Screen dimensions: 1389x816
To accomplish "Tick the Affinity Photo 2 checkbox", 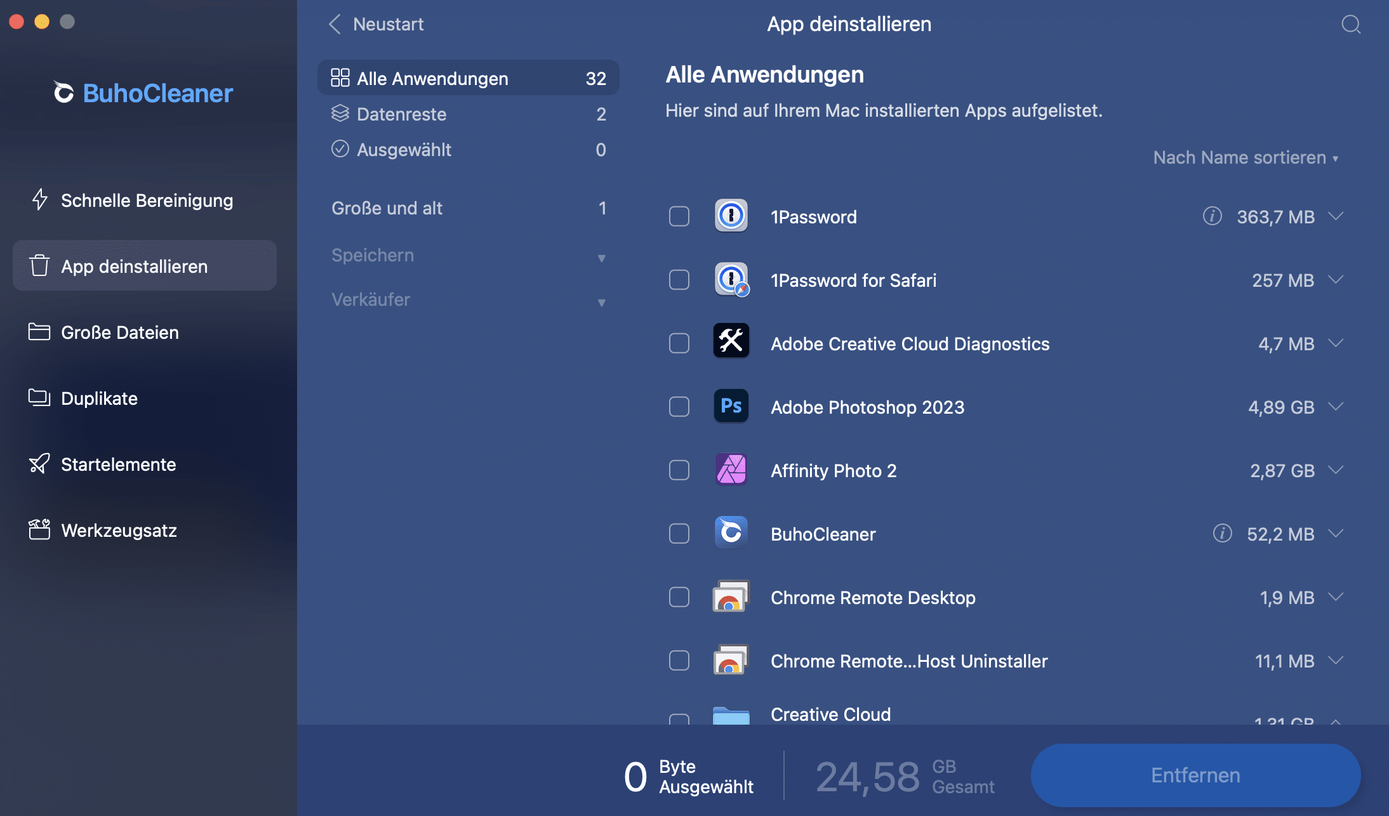I will (x=679, y=470).
